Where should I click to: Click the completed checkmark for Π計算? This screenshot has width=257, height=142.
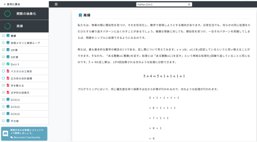pyautogui.click(x=3, y=57)
